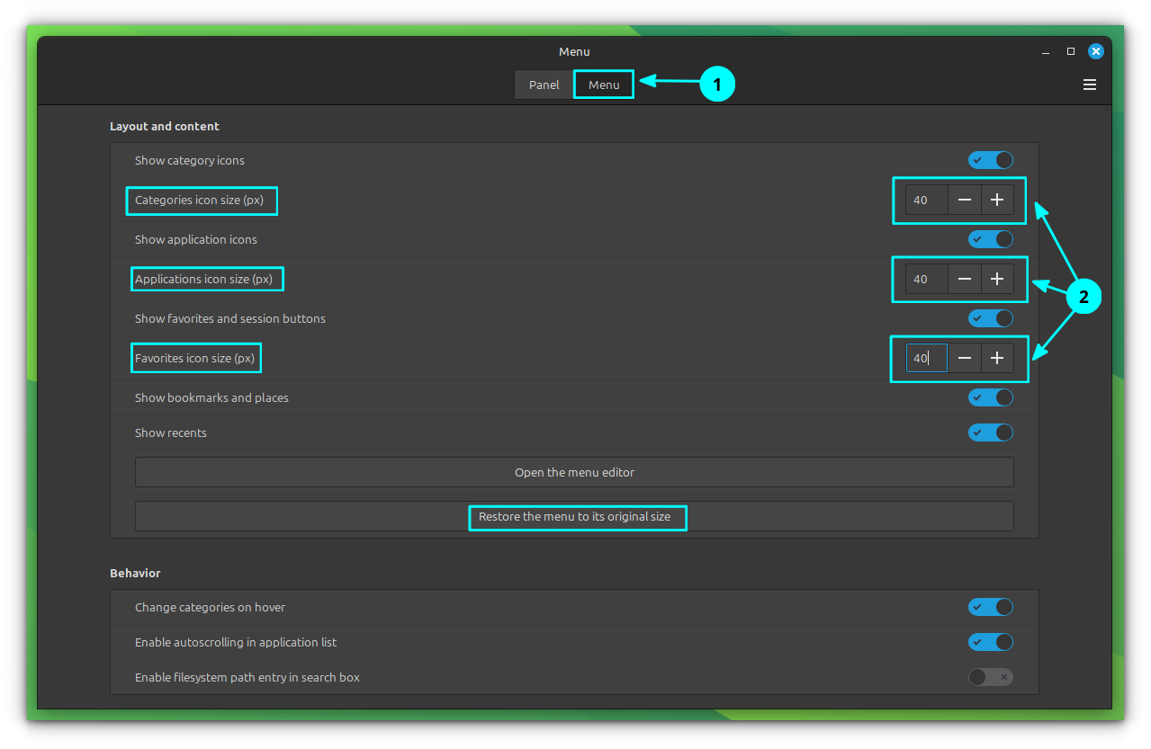Viewport: 1151px width, 749px height.
Task: Disable Show recents switch
Action: click(990, 432)
